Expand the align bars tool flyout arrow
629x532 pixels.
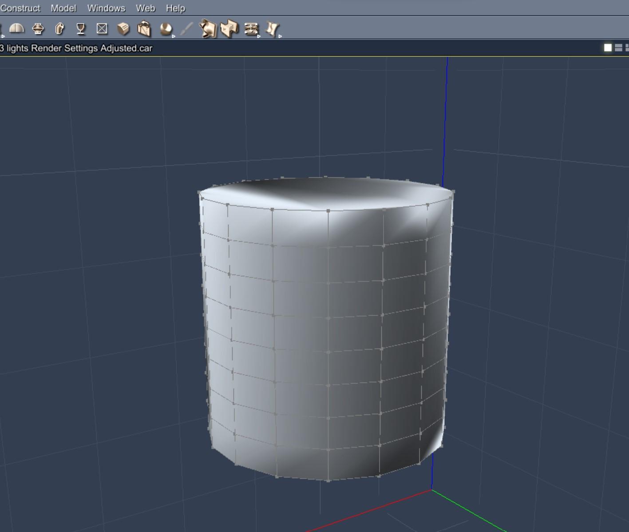259,36
